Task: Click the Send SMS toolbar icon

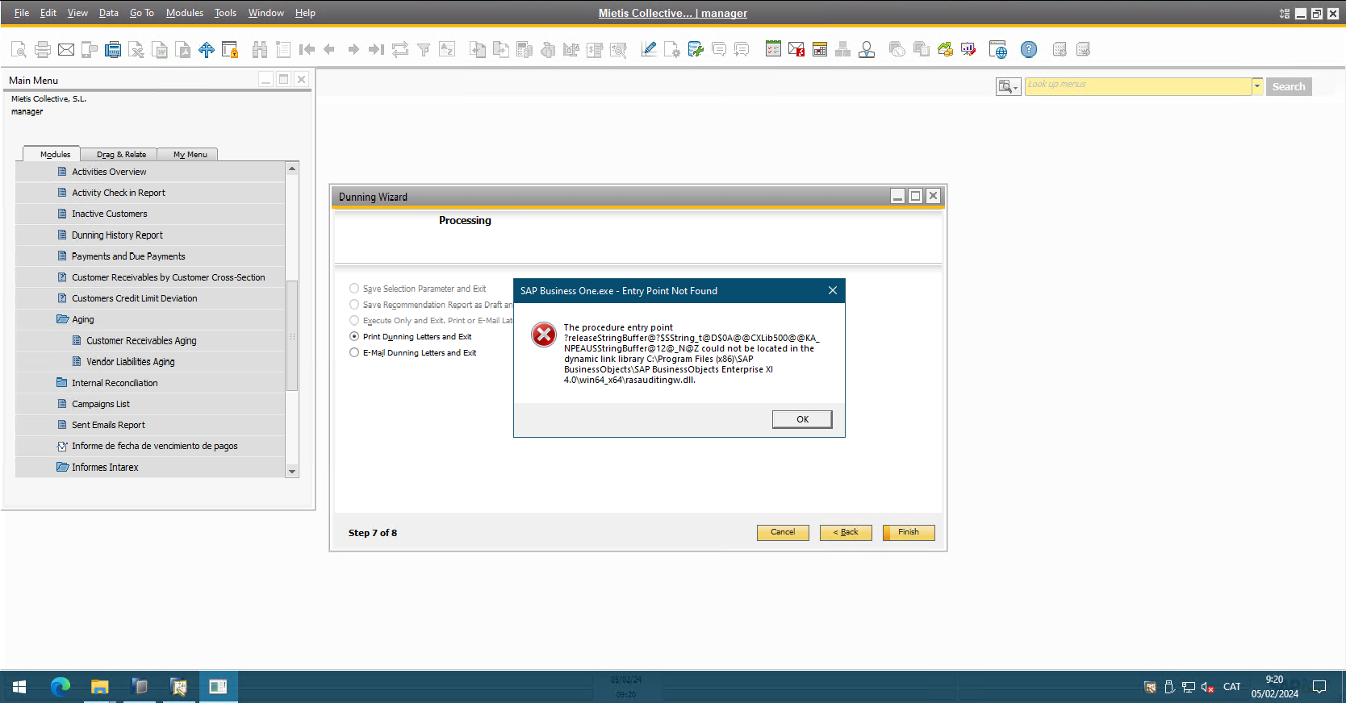Action: pos(90,50)
